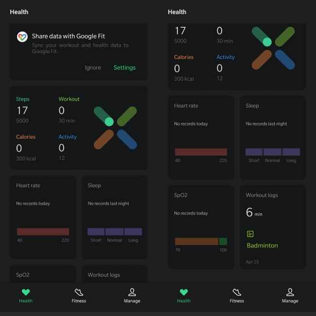Open partially visible Workout logs card, left screen
This screenshot has height=316, width=316.
pos(115,274)
